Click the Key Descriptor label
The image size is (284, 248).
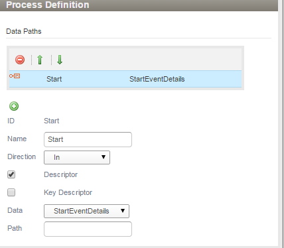(68, 192)
